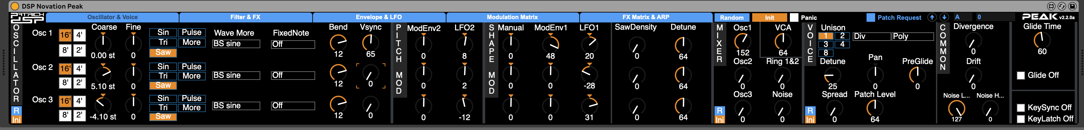
Task: Click the Voice section R icon
Action: pyautogui.click(x=810, y=111)
